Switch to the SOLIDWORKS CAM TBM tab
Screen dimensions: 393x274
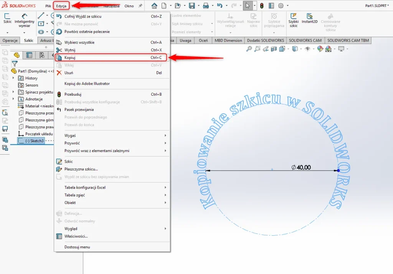[x=348, y=40]
